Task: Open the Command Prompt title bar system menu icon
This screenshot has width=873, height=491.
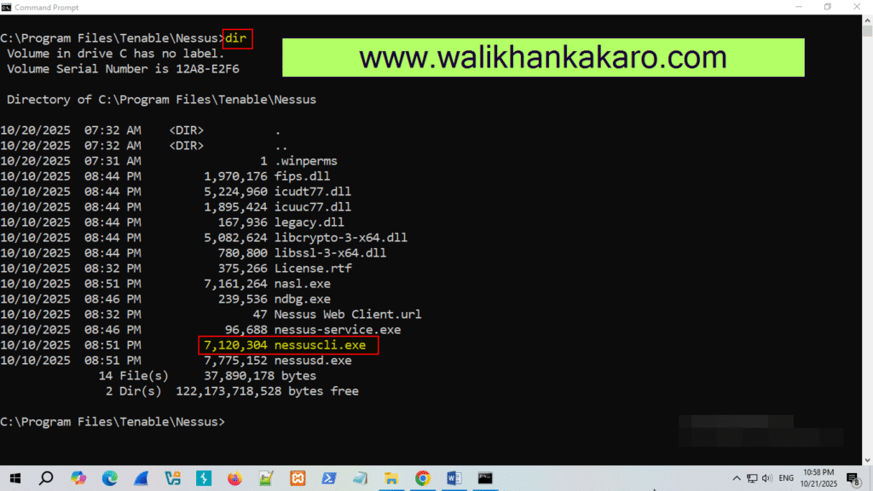Action: point(7,7)
